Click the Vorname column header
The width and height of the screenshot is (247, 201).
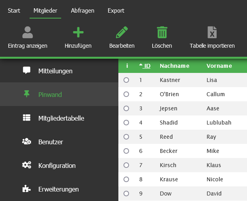[219, 66]
